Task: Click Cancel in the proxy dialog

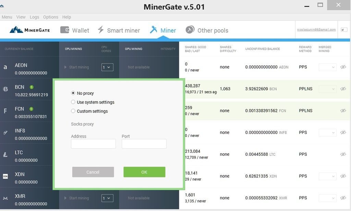Action: coord(93,172)
